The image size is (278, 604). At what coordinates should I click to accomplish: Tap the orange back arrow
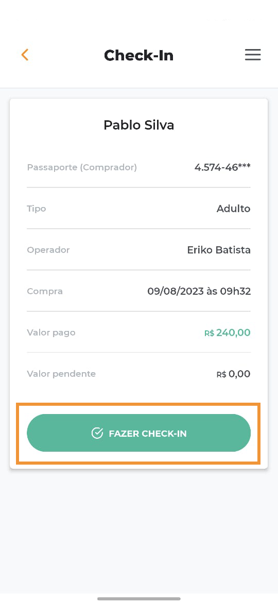[25, 55]
